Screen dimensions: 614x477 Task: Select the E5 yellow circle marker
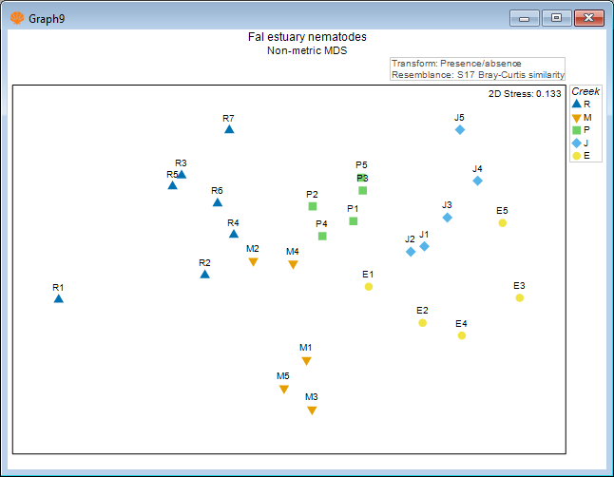coord(503,223)
